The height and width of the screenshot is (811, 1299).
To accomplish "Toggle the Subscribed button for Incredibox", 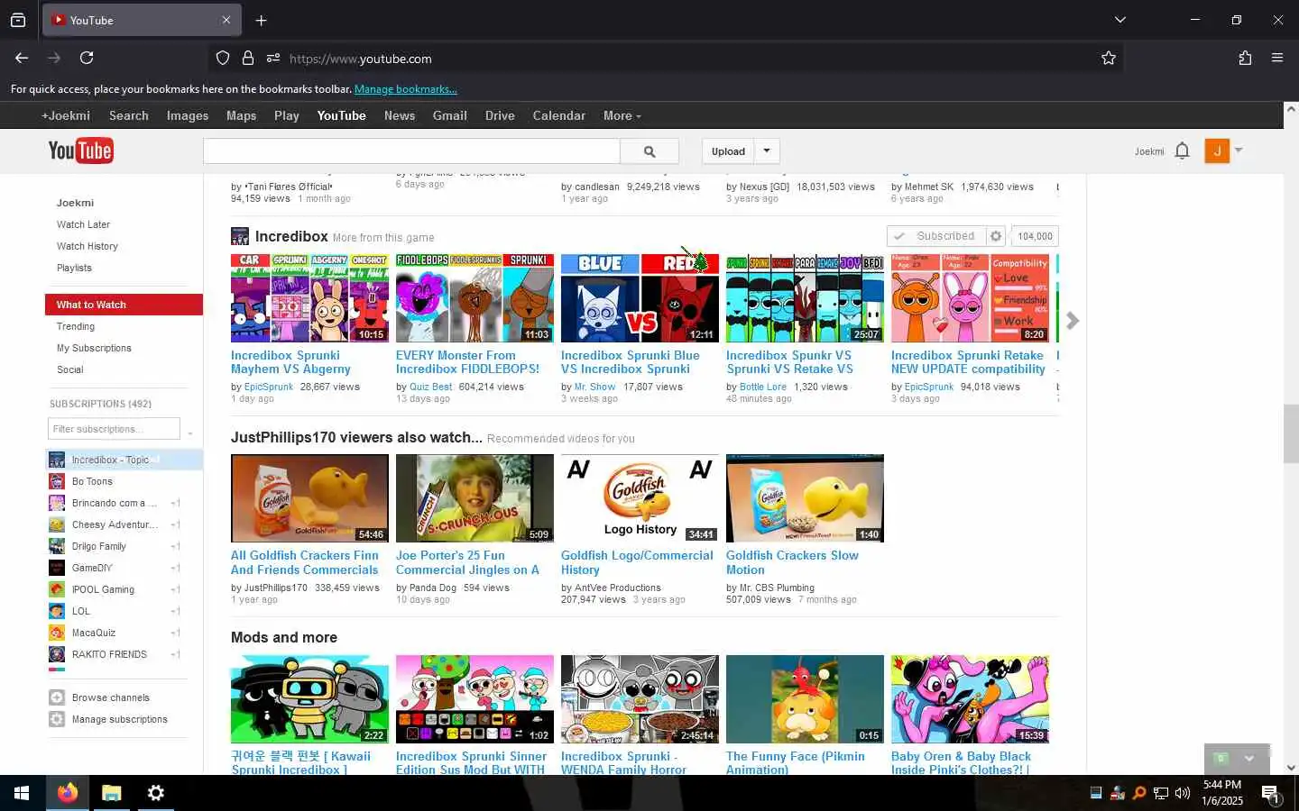I will [x=936, y=236].
